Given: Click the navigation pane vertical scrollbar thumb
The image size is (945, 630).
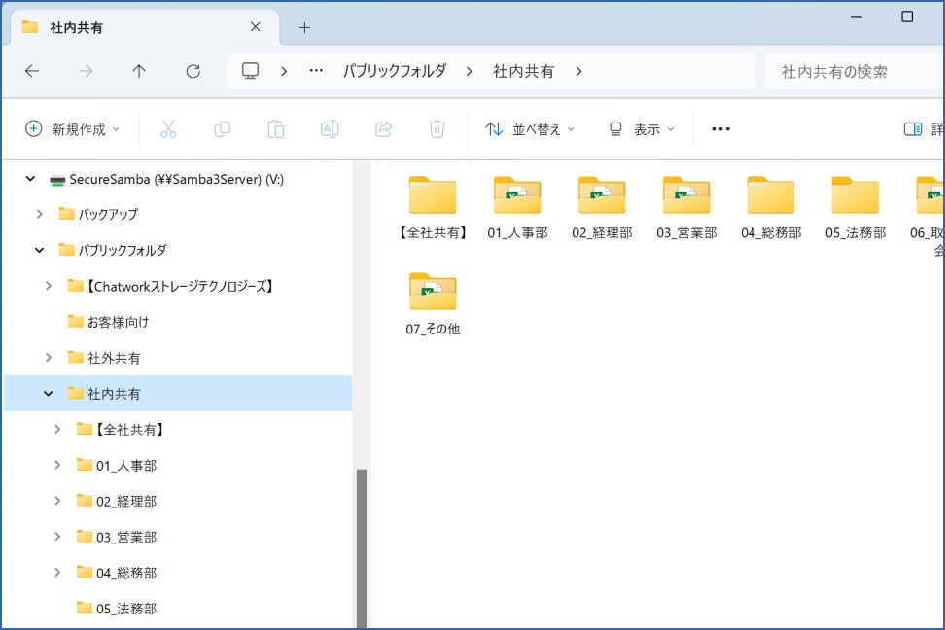Looking at the screenshot, I should 362,548.
